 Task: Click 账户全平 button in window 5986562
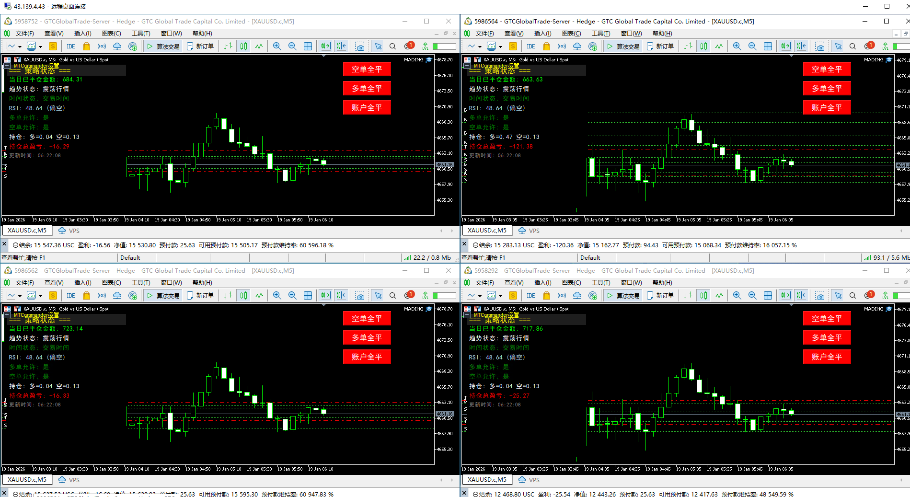pos(367,357)
